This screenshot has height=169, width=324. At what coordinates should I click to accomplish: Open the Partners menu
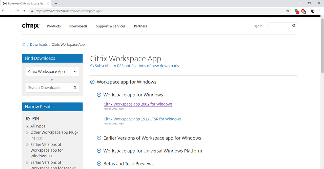(140, 26)
